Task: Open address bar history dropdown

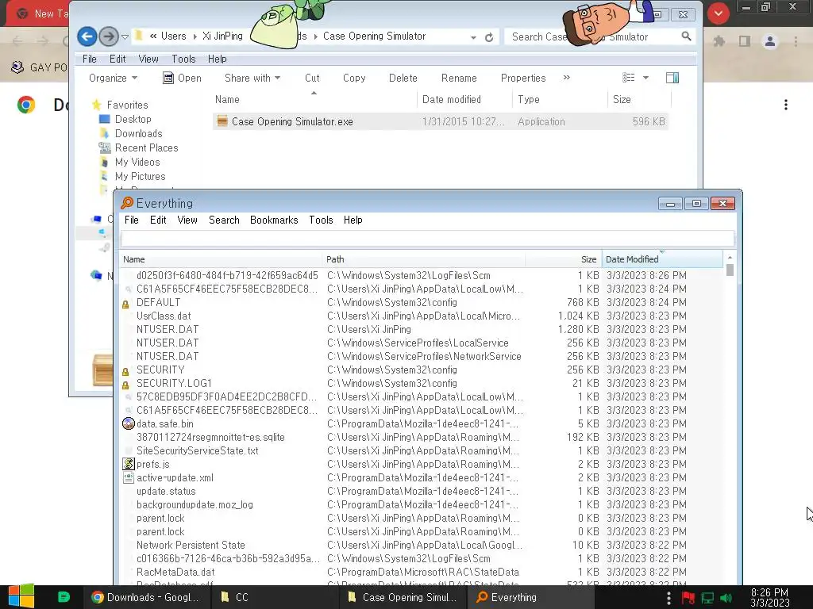Action: click(x=473, y=37)
